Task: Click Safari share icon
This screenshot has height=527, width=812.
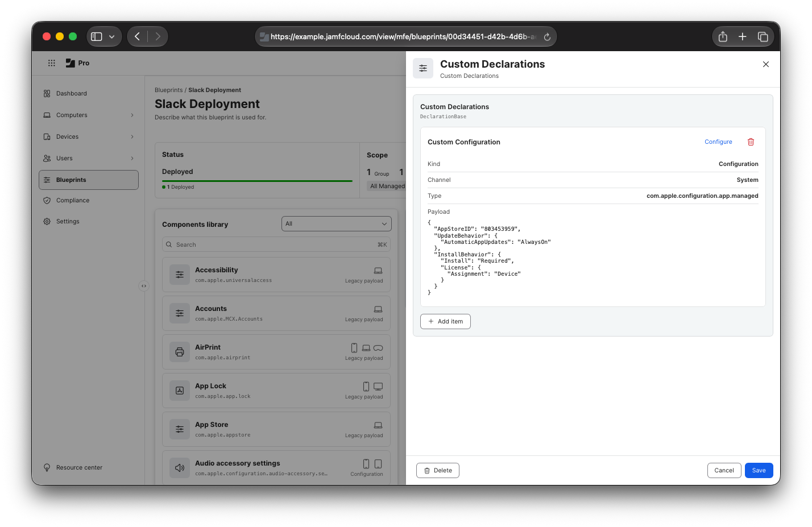Action: pos(723,36)
